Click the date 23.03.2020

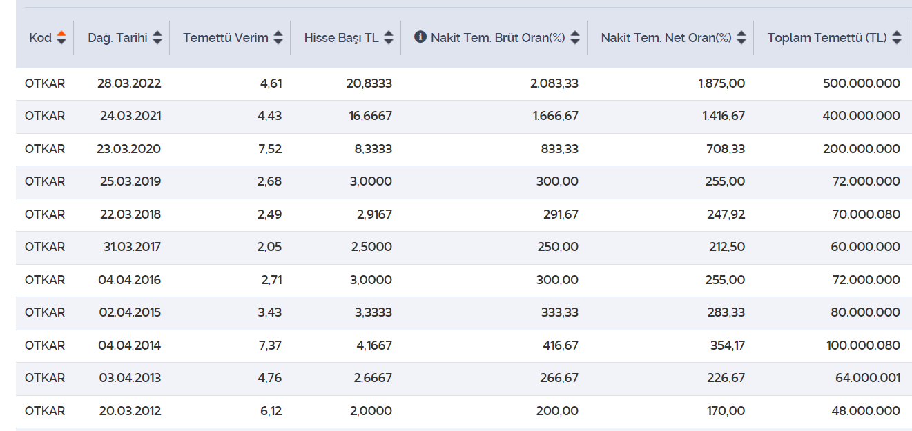[x=130, y=149]
